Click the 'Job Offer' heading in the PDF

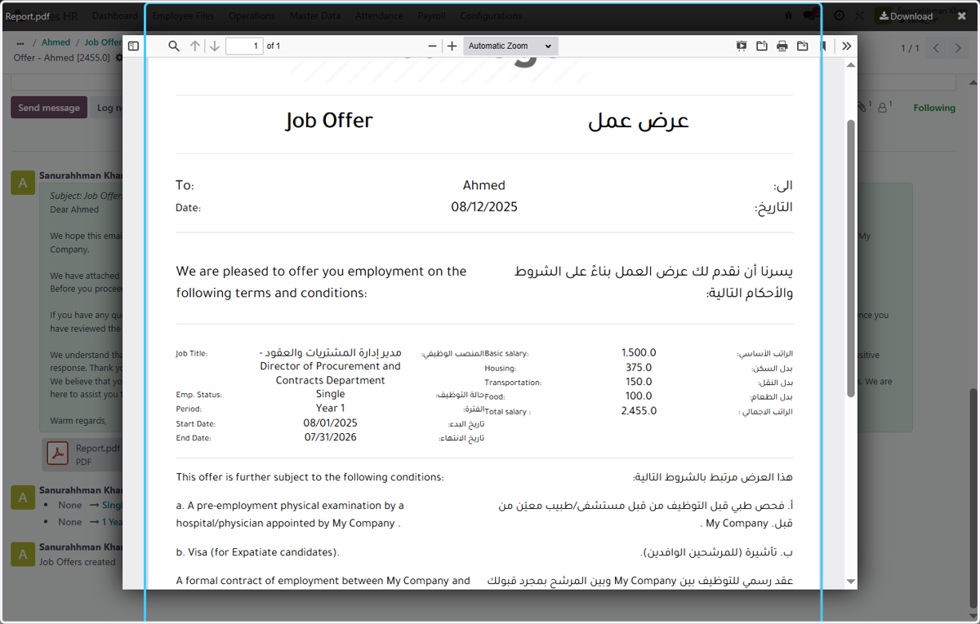[x=329, y=121]
